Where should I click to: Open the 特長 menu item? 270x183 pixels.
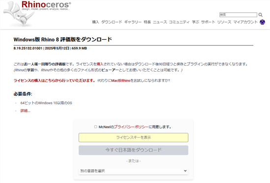click(147, 22)
